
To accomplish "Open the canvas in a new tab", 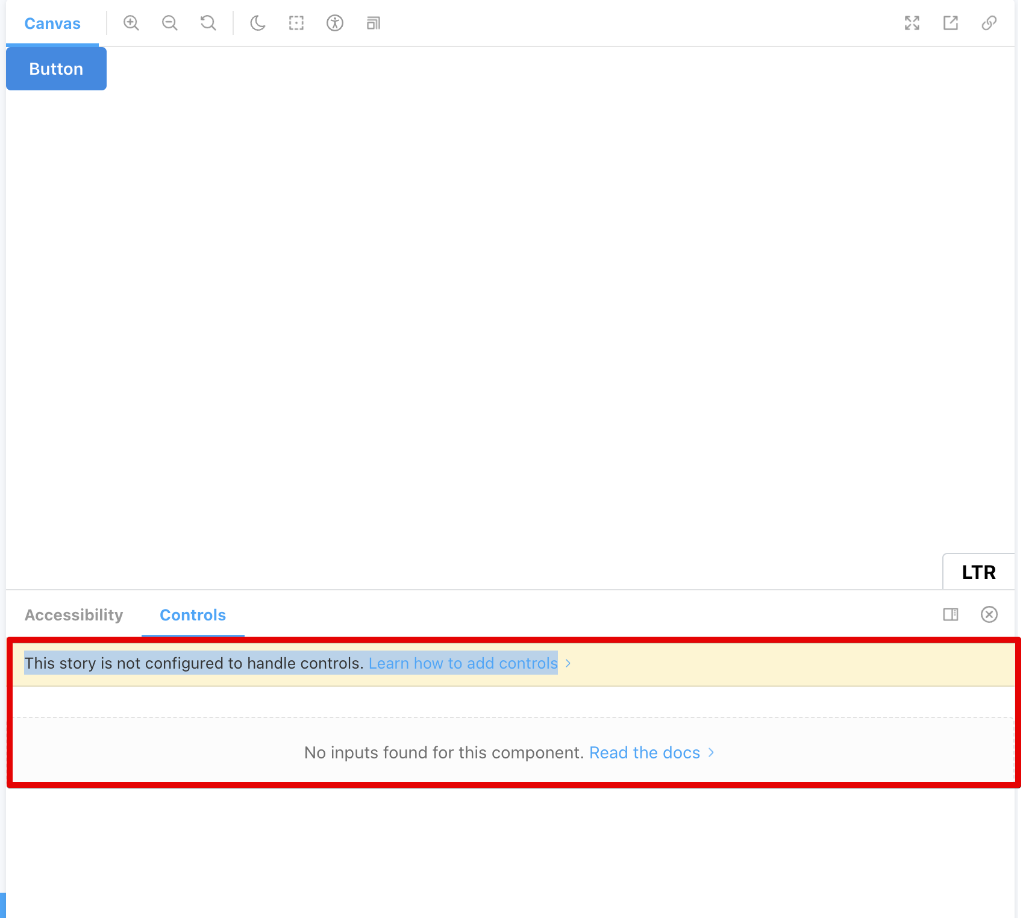I will pyautogui.click(x=950, y=23).
